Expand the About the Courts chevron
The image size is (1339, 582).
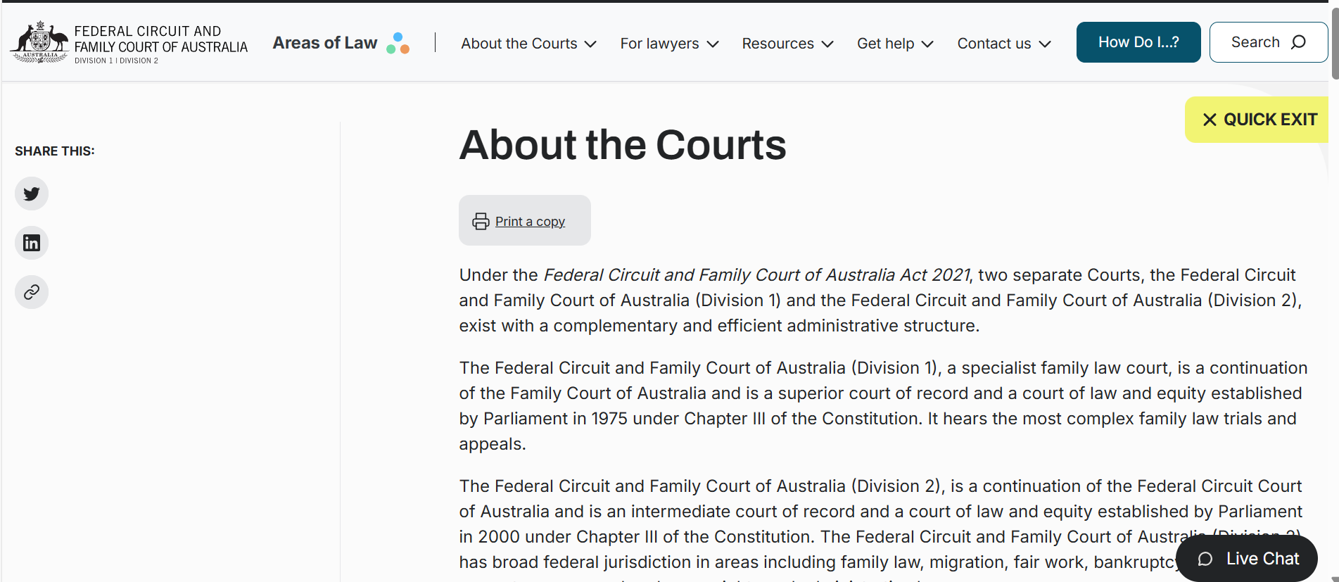click(590, 44)
